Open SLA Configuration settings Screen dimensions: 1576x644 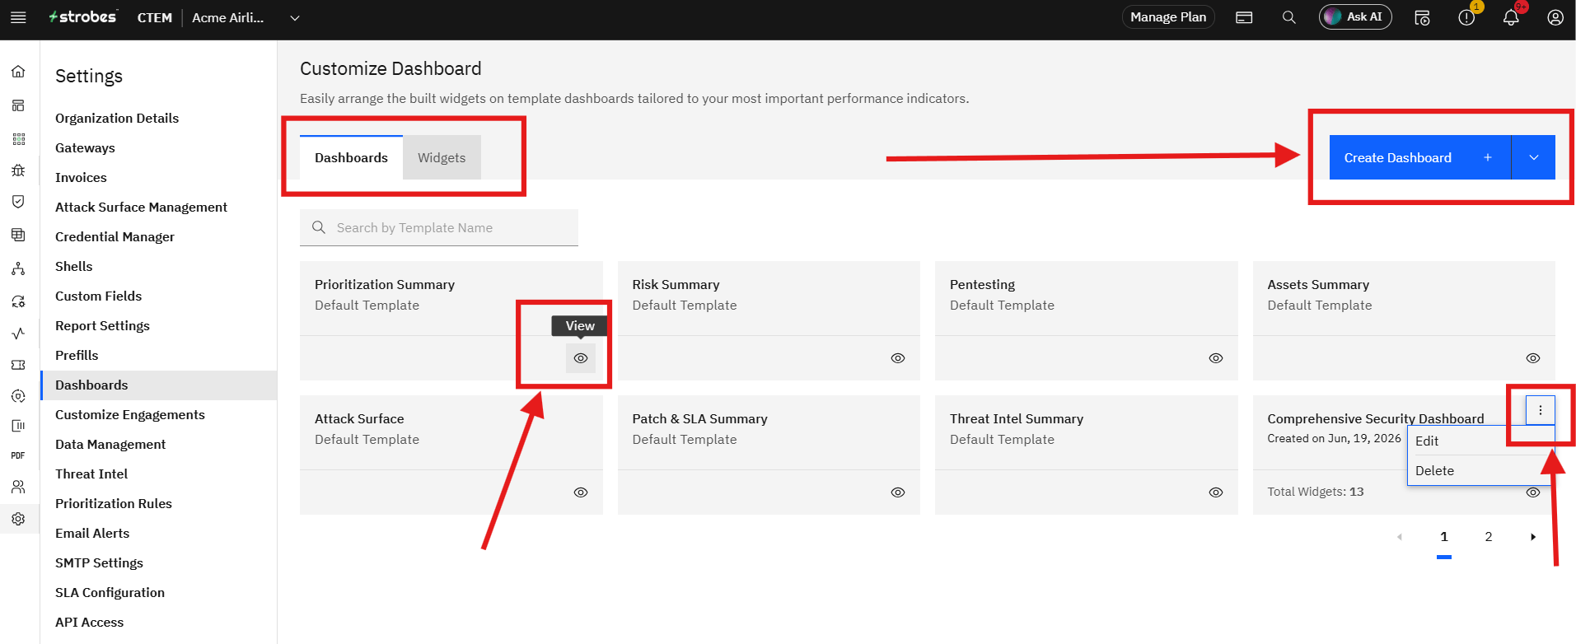coord(110,592)
